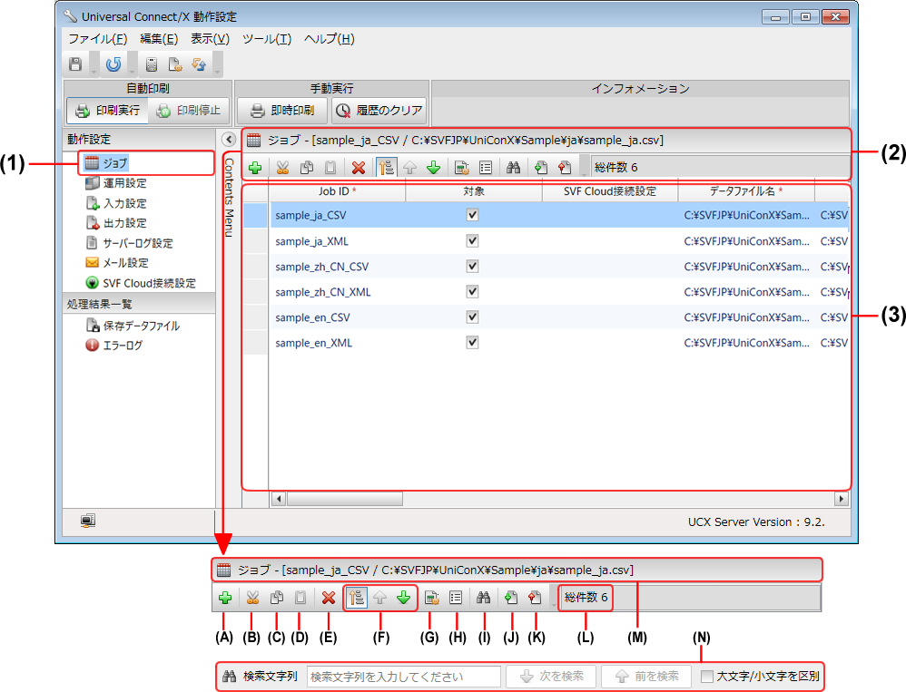
Task: Click the 即時印刷 button
Action: (x=282, y=111)
